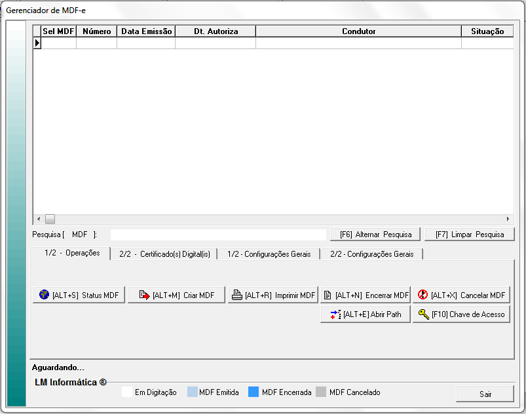Click the document icon for Encerrar MDF
This screenshot has height=414, width=526.
point(328,295)
